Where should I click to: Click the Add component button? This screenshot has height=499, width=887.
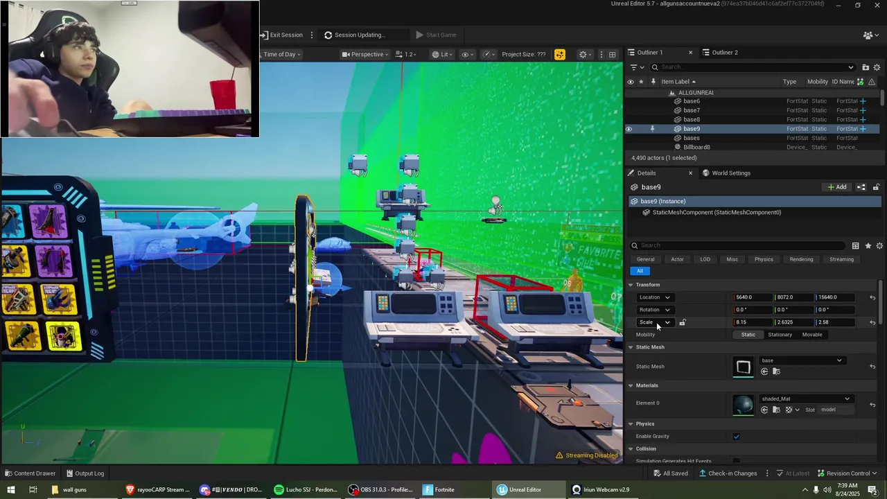837,187
